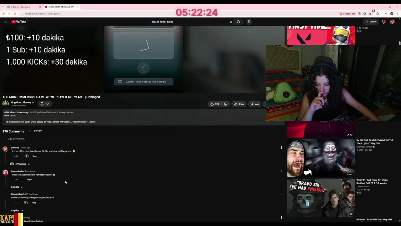Expand the description with ...more

coord(92,122)
